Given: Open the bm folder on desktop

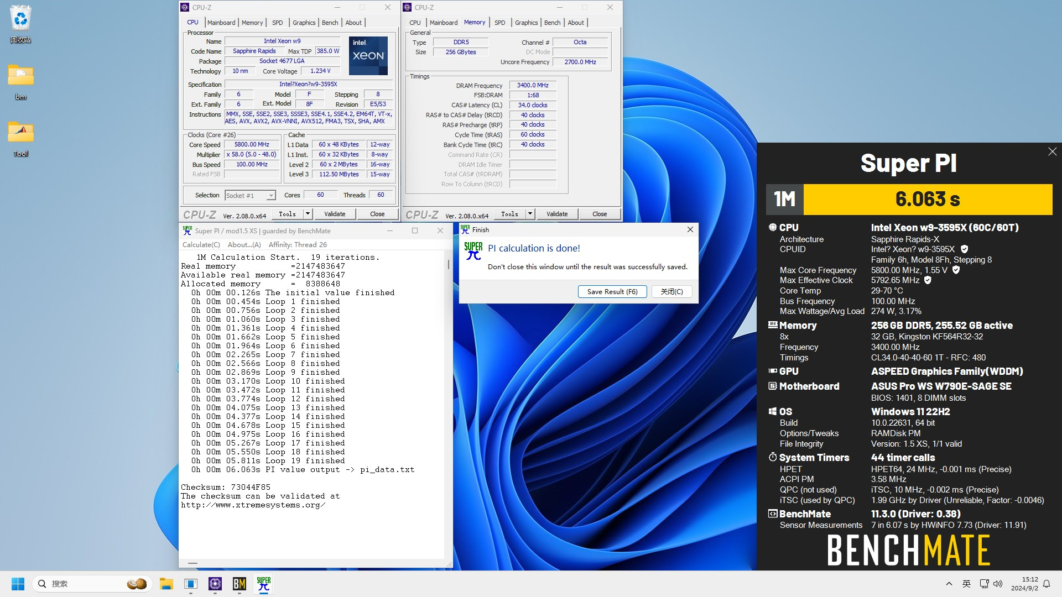Looking at the screenshot, I should [x=20, y=82].
